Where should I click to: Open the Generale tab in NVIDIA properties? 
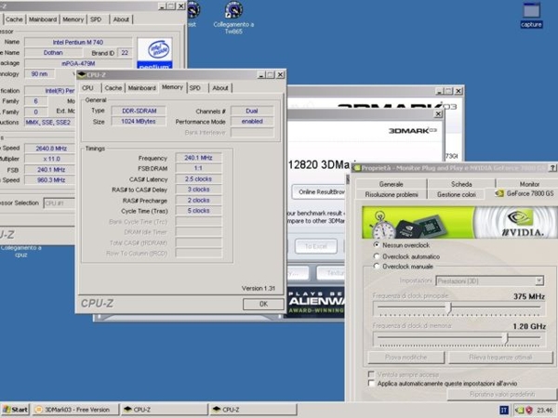(392, 184)
